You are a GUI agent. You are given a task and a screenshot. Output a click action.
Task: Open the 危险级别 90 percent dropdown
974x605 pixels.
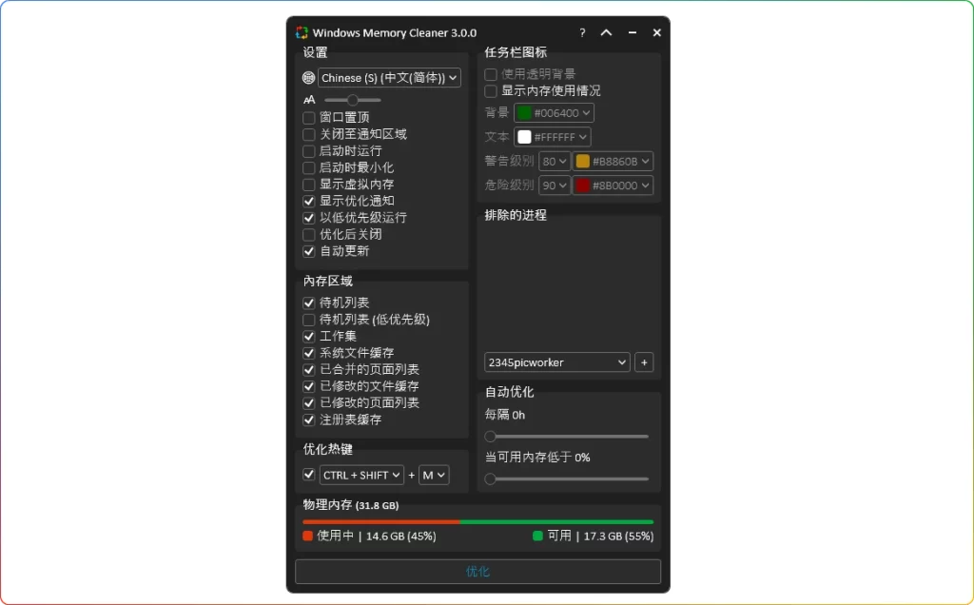tap(555, 185)
